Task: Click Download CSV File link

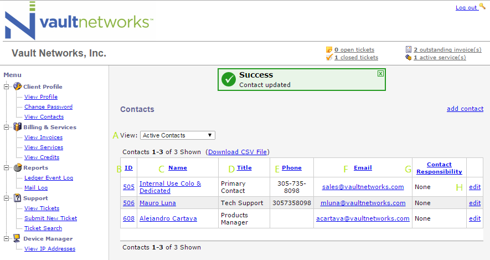Action: pos(238,152)
